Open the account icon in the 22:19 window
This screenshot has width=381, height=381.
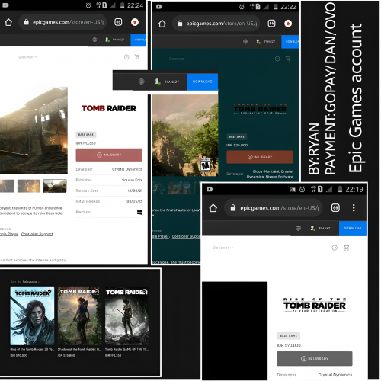pos(312,228)
